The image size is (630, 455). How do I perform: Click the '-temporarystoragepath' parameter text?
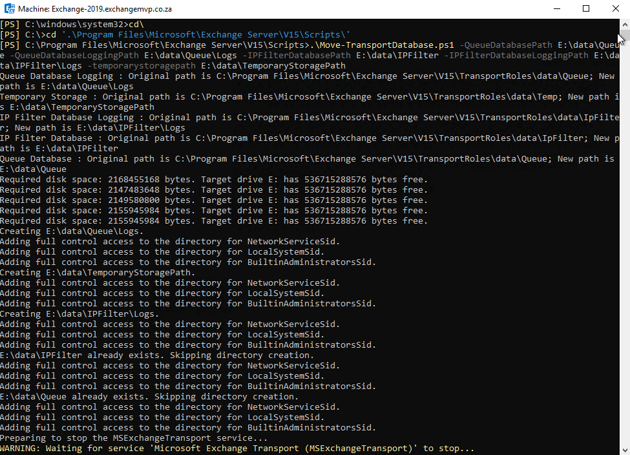(142, 65)
